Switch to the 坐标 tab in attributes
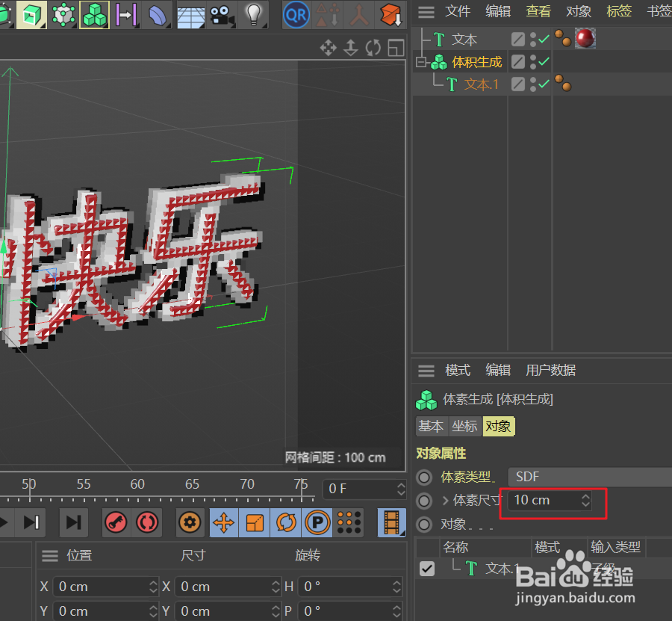 (464, 427)
